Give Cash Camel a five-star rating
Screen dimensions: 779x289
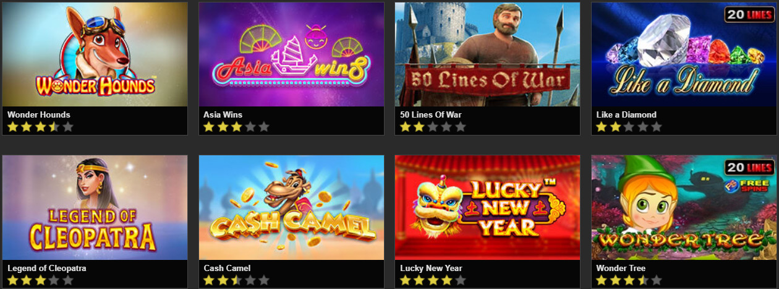(264, 280)
